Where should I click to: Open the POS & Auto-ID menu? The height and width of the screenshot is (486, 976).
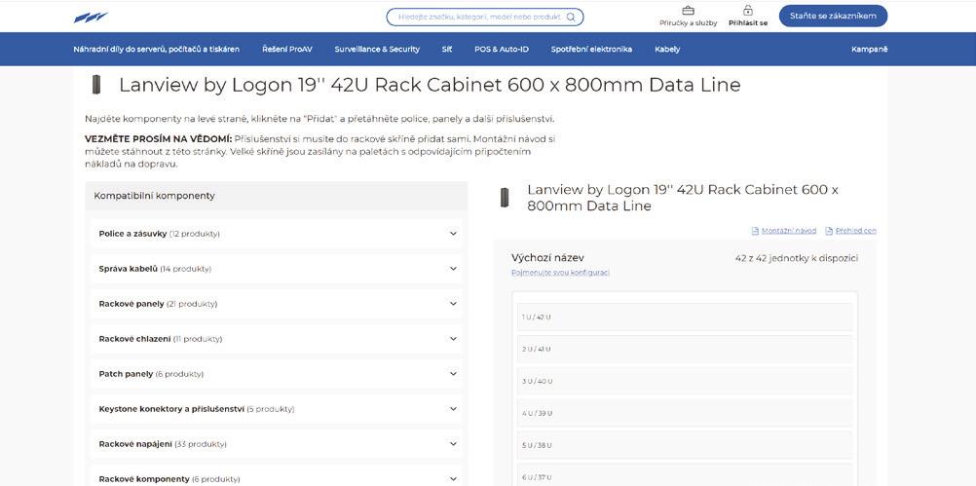tap(502, 49)
